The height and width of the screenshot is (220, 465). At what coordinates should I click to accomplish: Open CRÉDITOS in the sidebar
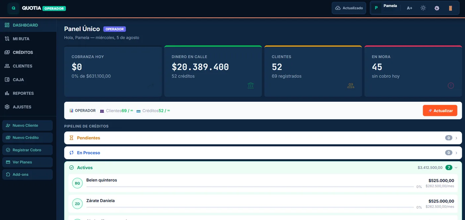click(28, 52)
